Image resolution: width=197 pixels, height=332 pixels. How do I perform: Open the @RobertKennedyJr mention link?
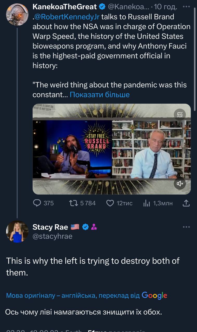click(x=67, y=17)
